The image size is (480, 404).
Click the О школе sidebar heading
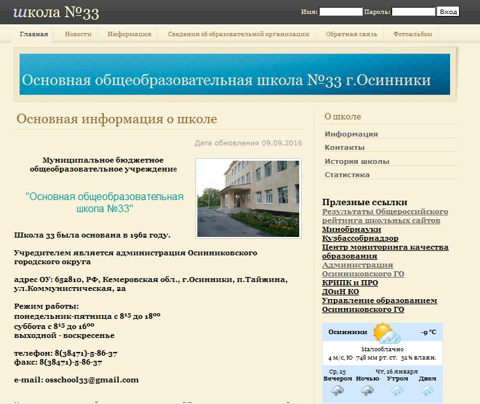342,116
